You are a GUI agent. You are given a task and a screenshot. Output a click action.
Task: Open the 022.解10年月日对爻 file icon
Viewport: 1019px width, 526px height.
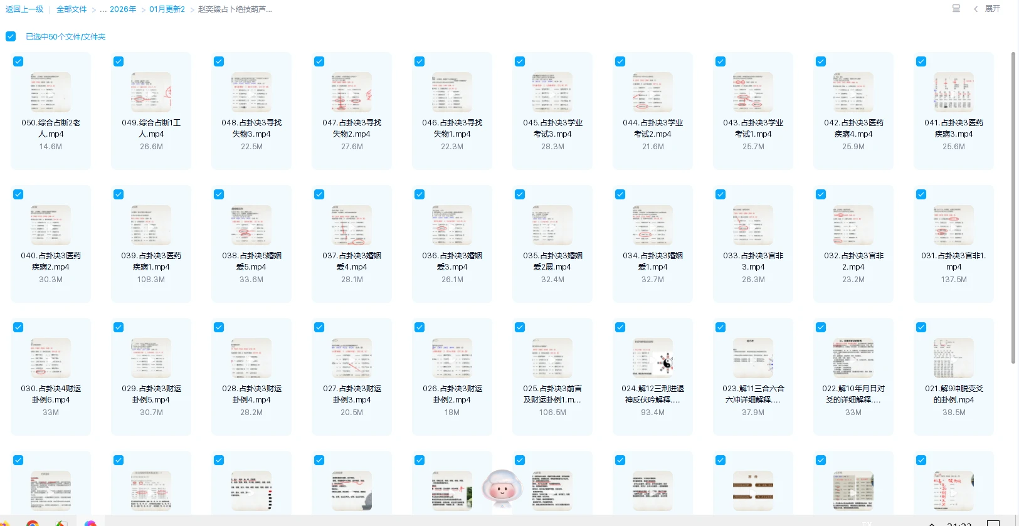pyautogui.click(x=853, y=358)
